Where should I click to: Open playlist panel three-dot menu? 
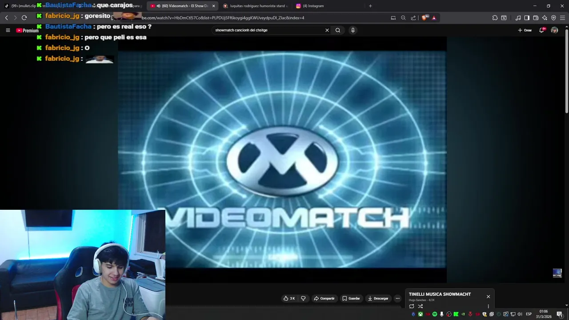tap(488, 306)
